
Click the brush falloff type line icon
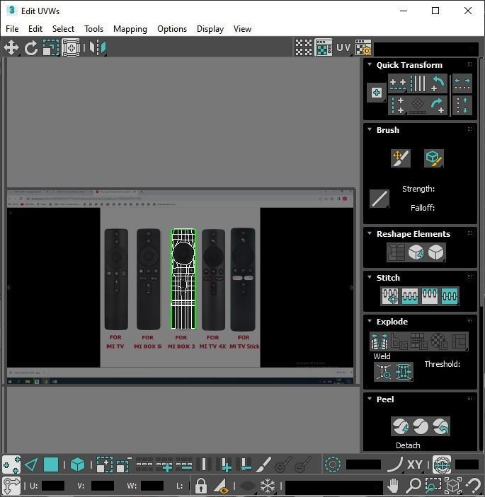[x=380, y=199]
